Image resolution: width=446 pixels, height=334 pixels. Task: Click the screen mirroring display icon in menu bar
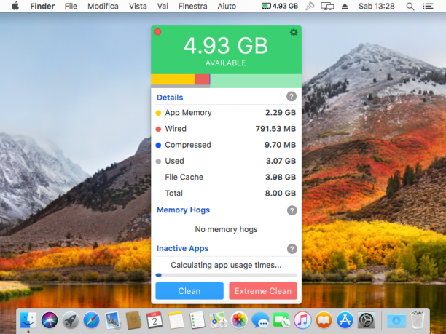(x=327, y=6)
